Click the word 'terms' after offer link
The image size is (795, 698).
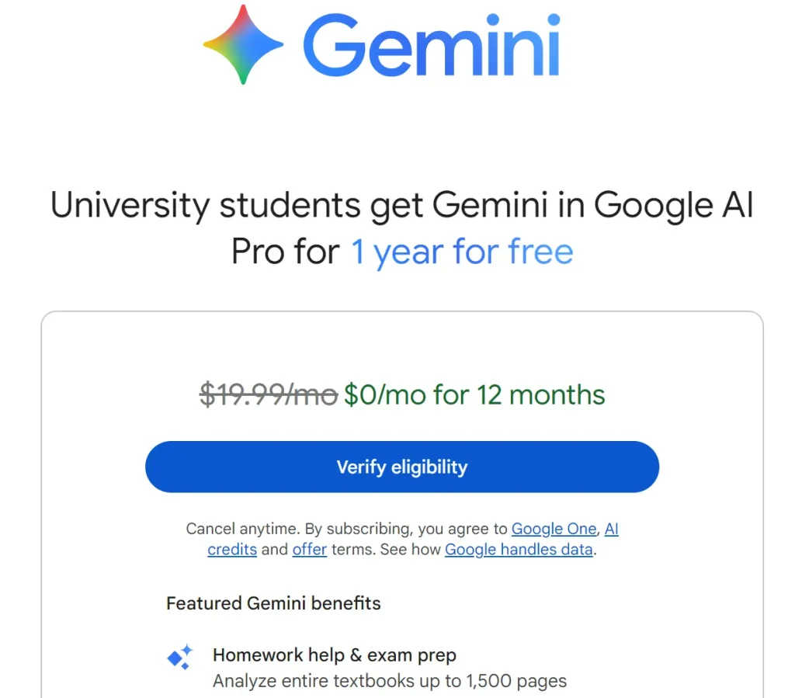coord(351,550)
